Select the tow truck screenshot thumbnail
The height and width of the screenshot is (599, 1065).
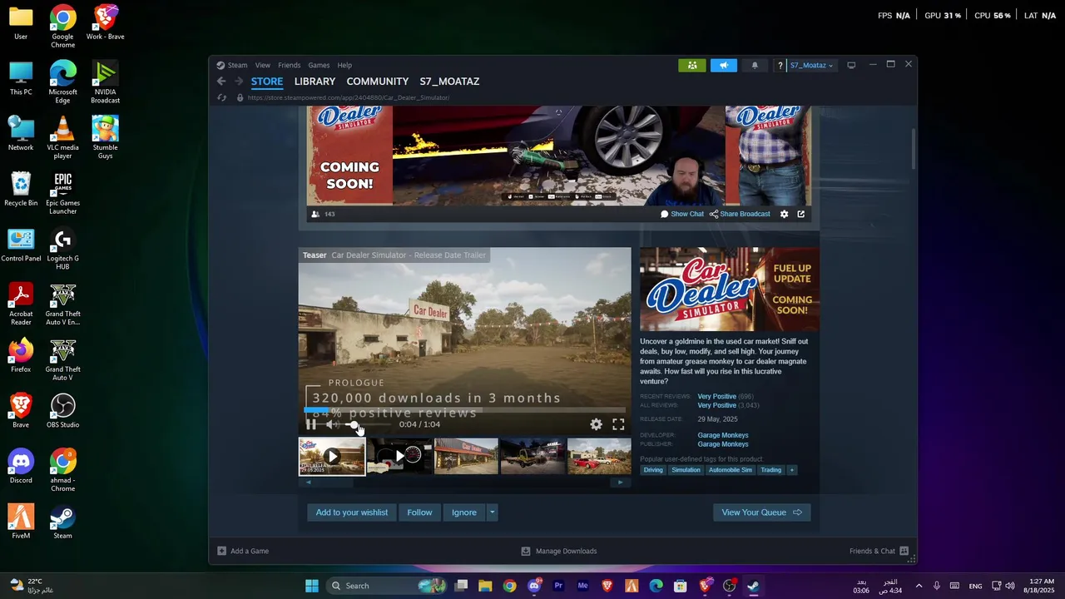pyautogui.click(x=532, y=456)
